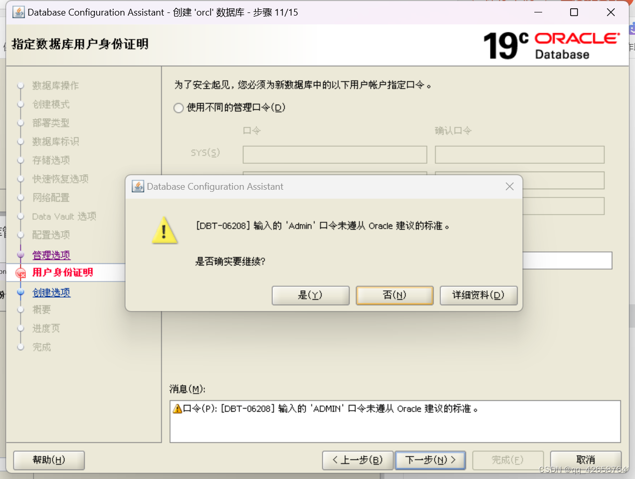Select the 使用不同的管理口令(D) radio button
Image resolution: width=635 pixels, height=479 pixels.
(x=178, y=108)
